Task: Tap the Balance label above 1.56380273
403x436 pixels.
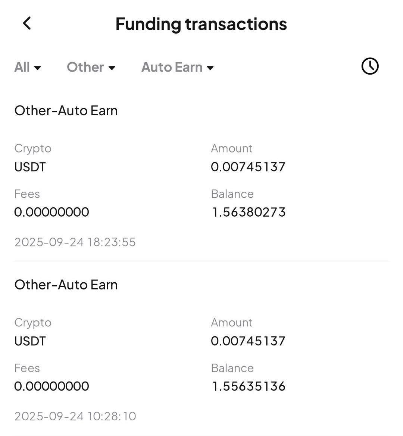Action: [232, 194]
